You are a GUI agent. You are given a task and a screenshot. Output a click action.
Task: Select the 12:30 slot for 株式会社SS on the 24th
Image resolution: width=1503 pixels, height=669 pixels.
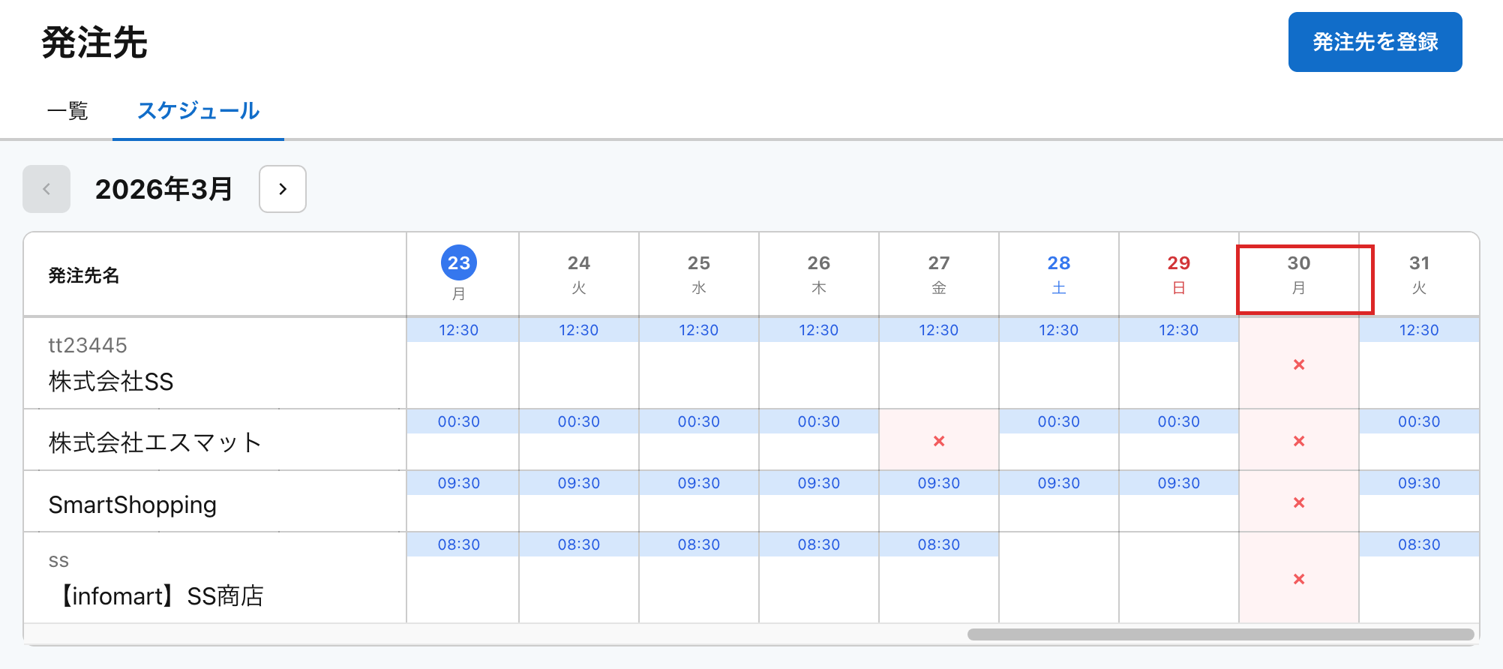pos(579,330)
